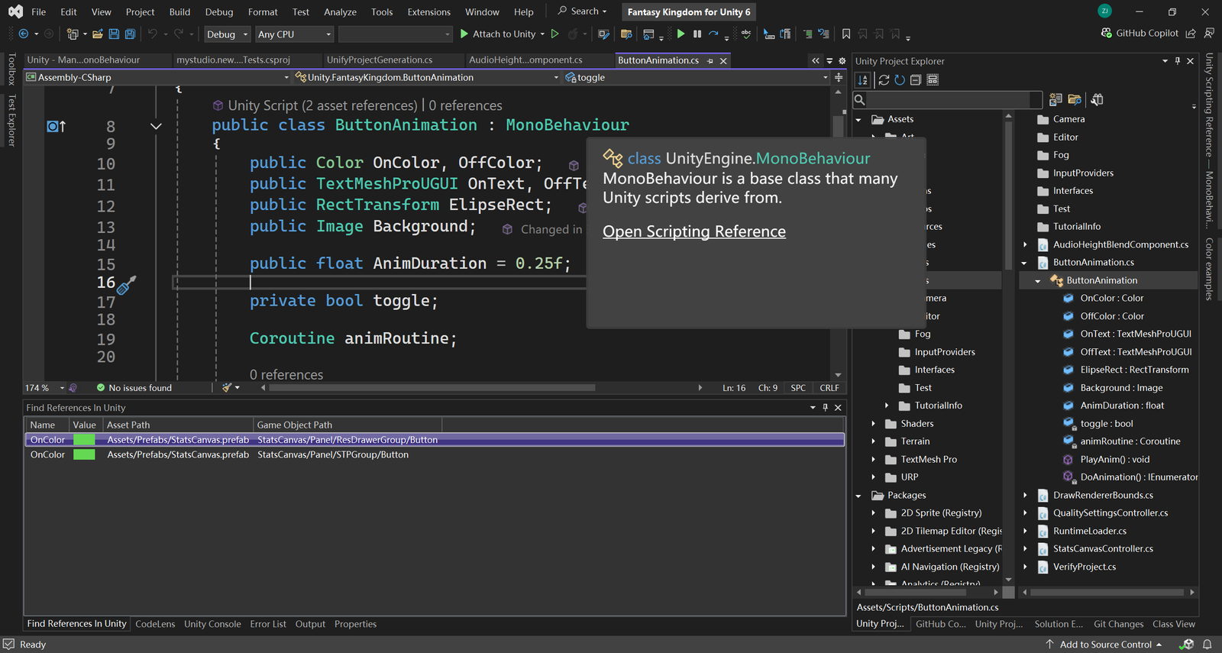Click Add to Source Control in the status bar
The height and width of the screenshot is (653, 1222).
(1105, 645)
